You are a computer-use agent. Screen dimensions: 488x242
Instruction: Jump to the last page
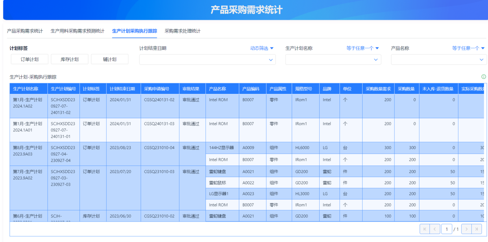(477, 229)
